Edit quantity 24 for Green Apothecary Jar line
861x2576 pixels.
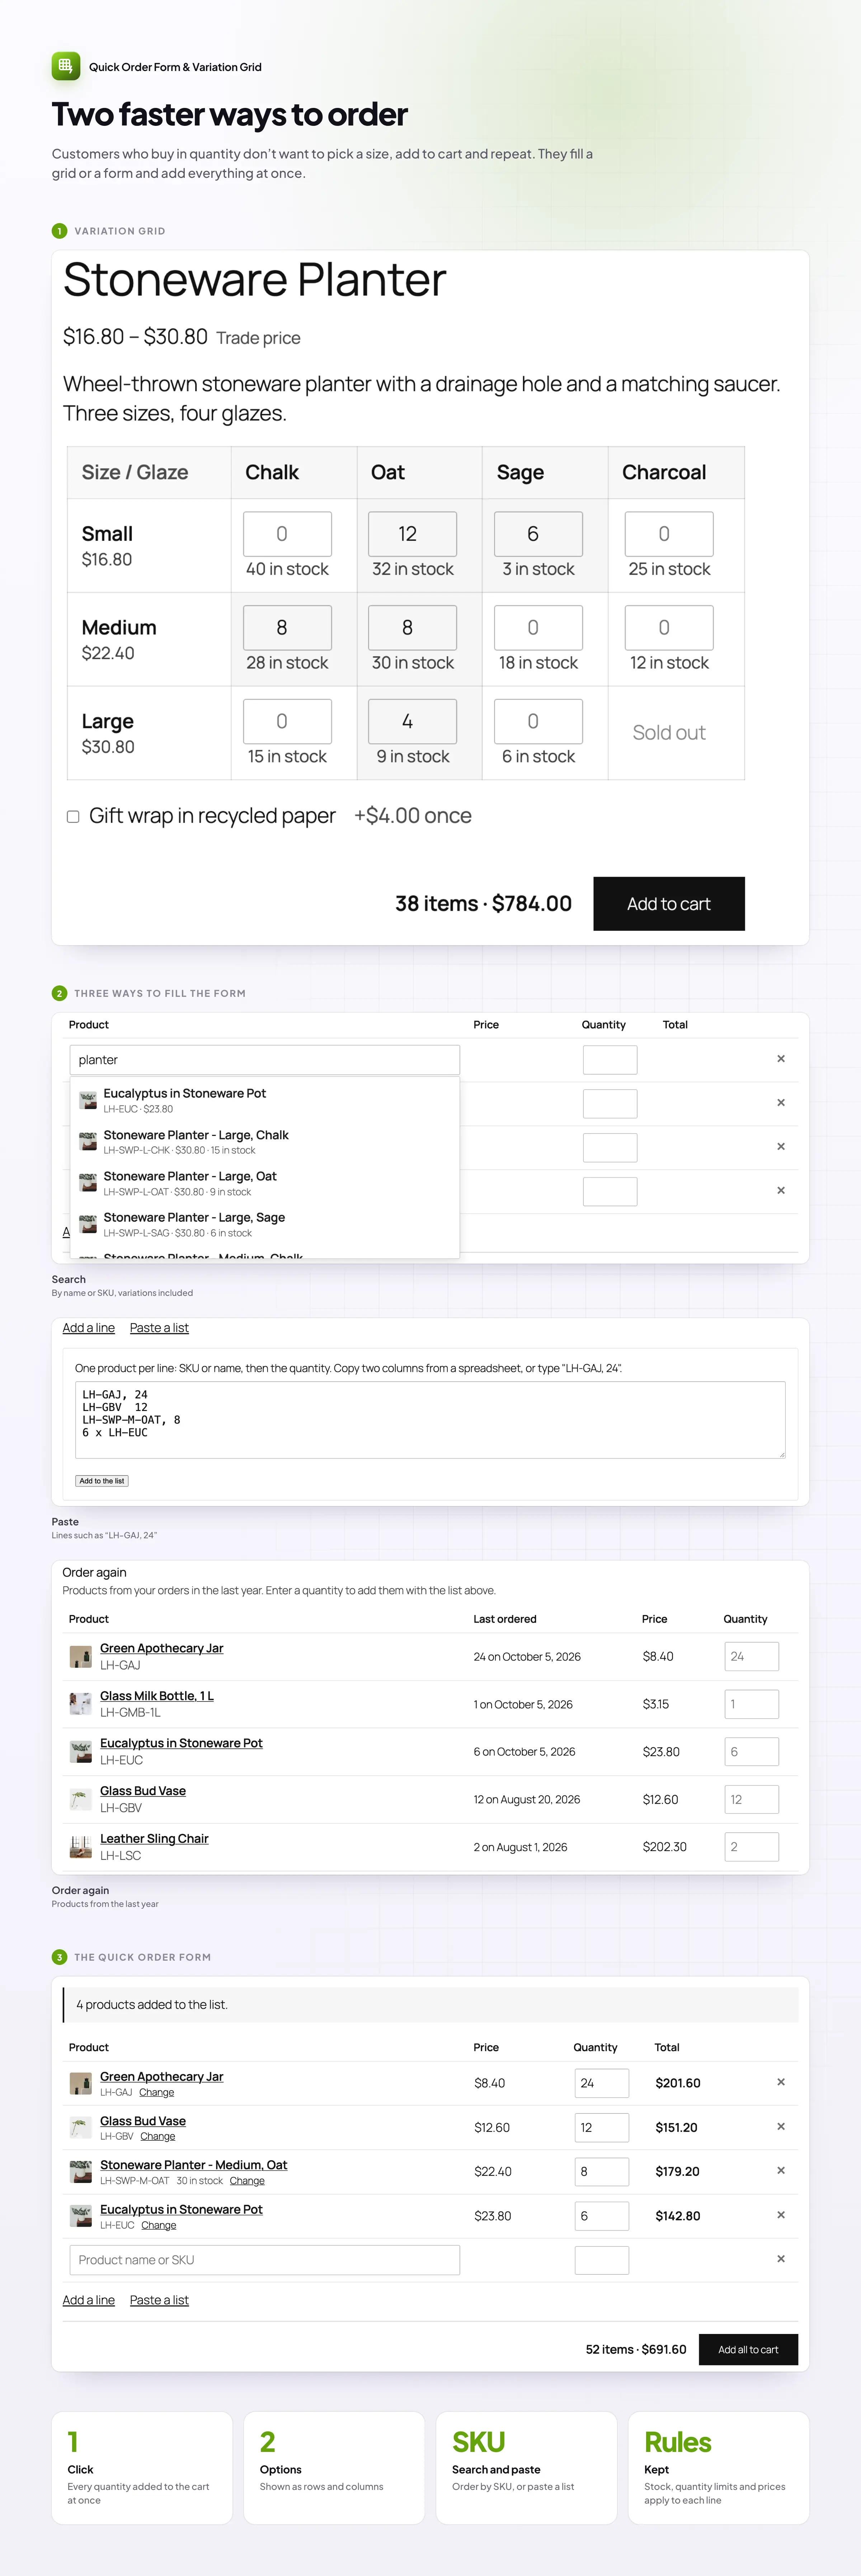click(602, 2083)
